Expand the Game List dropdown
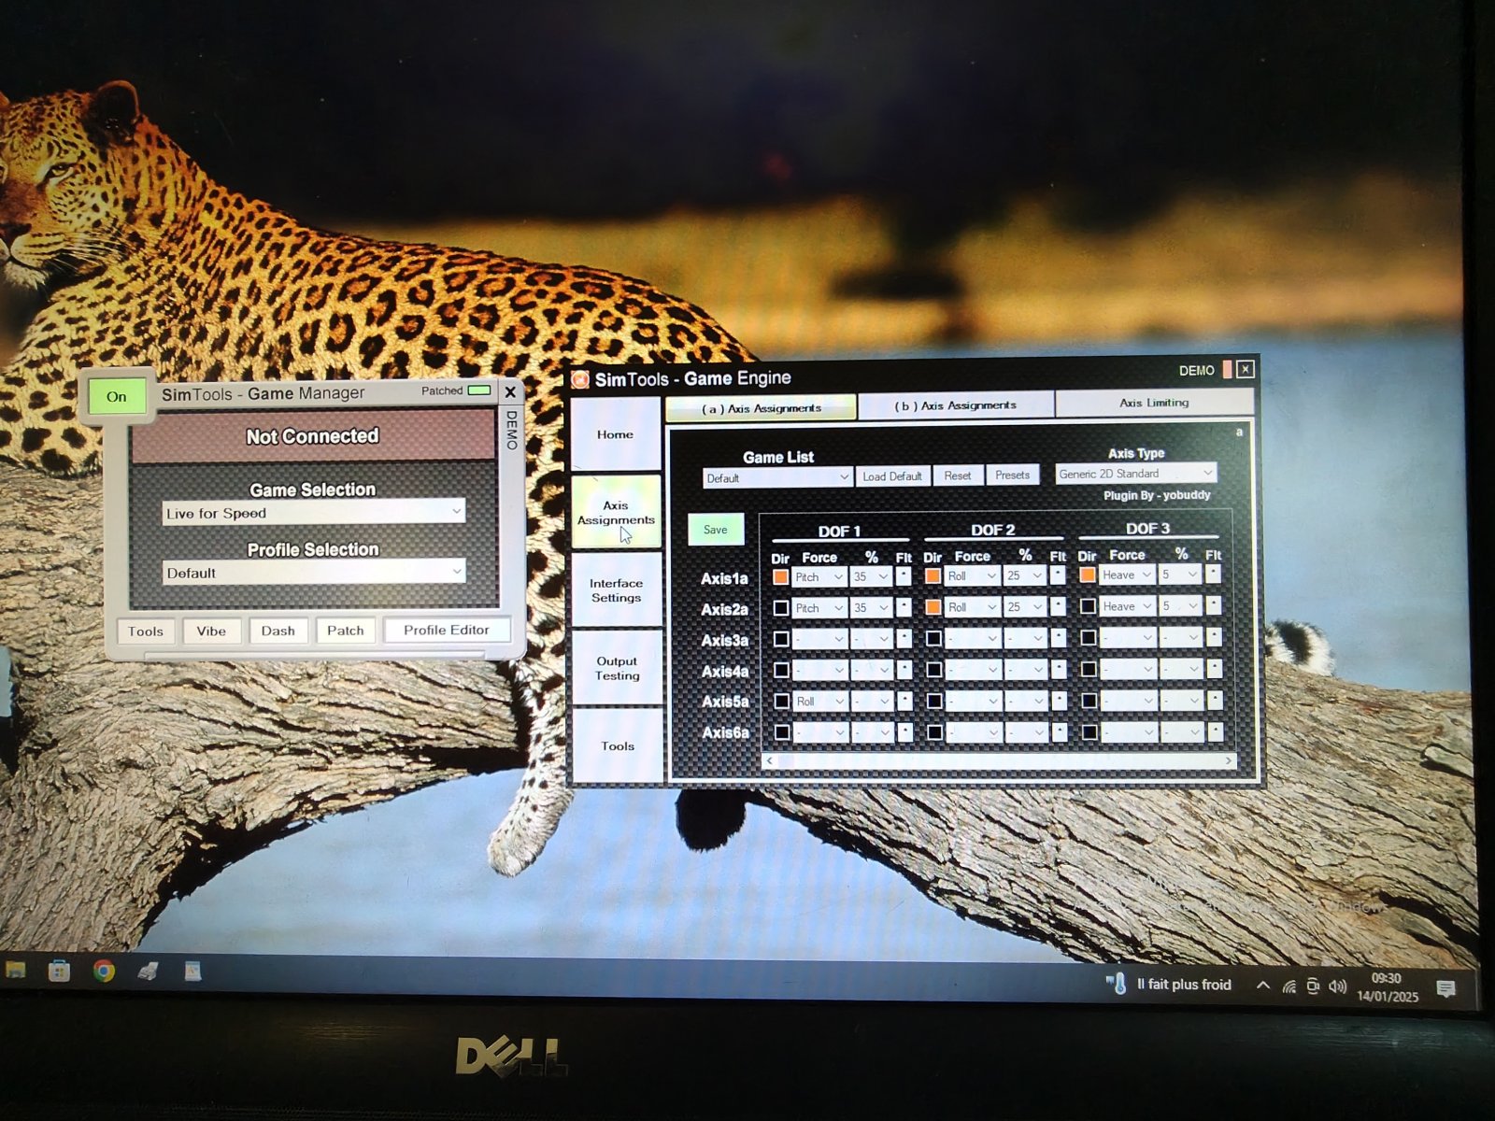The height and width of the screenshot is (1121, 1495). (x=777, y=477)
